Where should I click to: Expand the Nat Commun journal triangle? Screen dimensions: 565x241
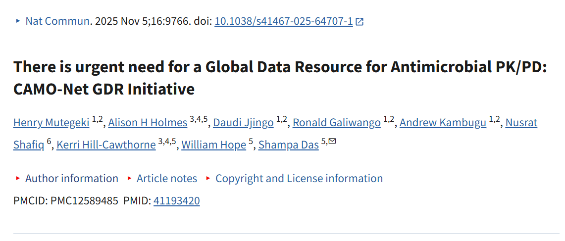pos(18,21)
